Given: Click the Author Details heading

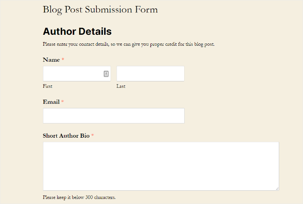Looking at the screenshot, I should coord(77,32).
